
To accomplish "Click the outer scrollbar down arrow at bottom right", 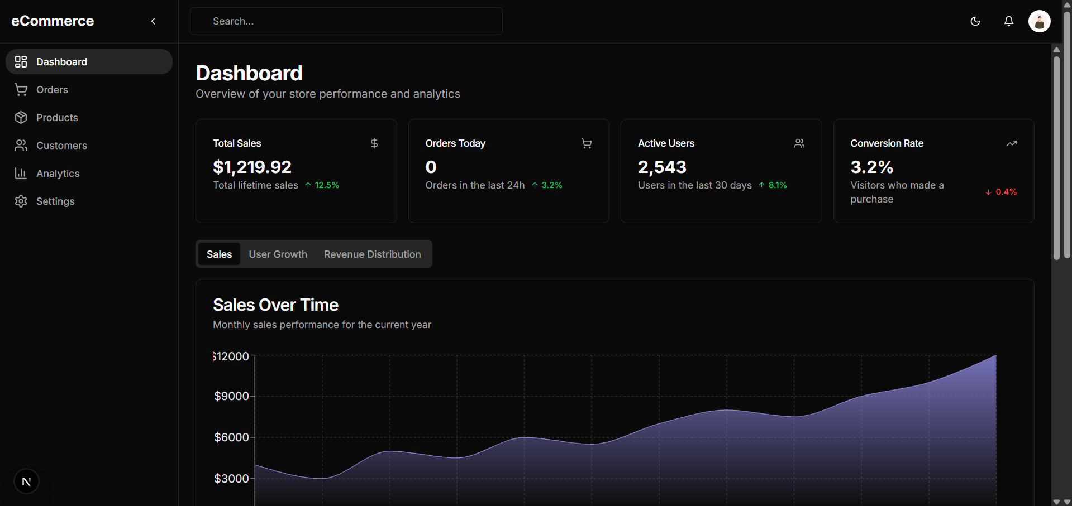I will click(x=1067, y=502).
